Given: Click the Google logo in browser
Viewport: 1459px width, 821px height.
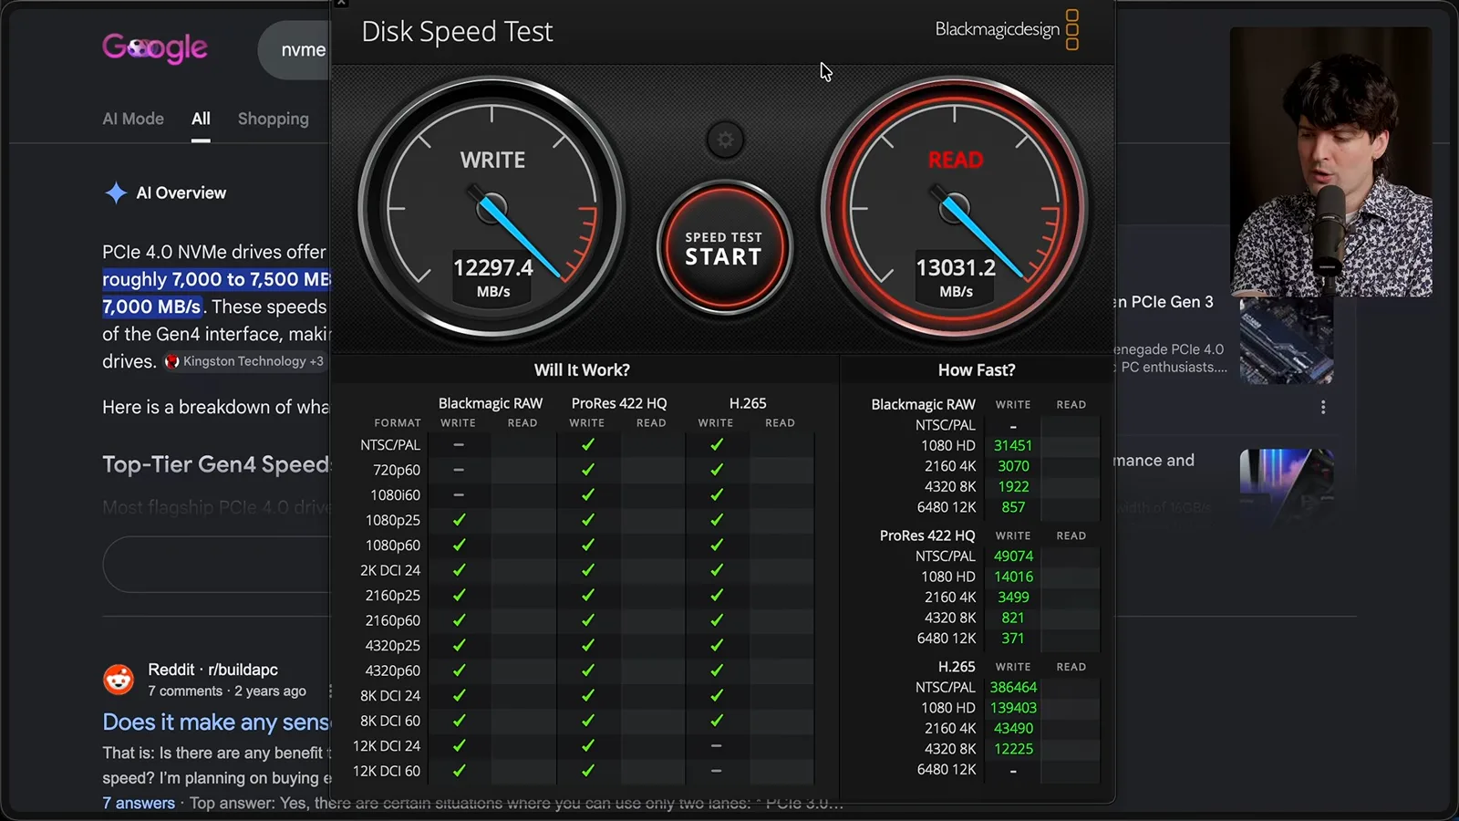Looking at the screenshot, I should tap(155, 48).
